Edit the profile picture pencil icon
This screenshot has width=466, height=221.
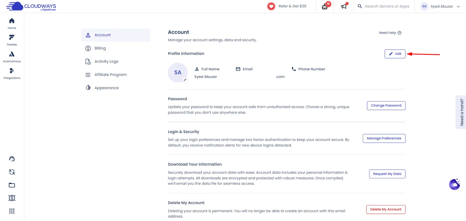[185, 80]
